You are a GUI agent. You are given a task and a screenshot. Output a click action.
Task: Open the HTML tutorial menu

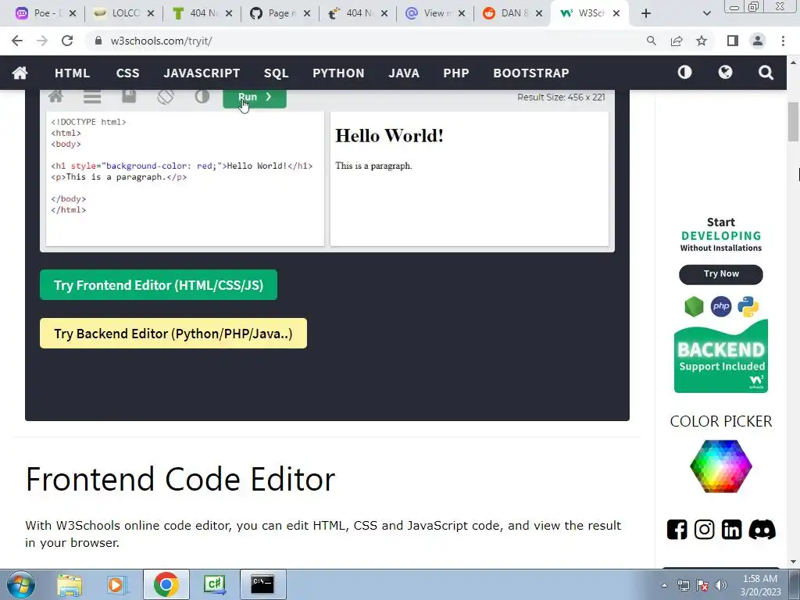[x=72, y=73]
